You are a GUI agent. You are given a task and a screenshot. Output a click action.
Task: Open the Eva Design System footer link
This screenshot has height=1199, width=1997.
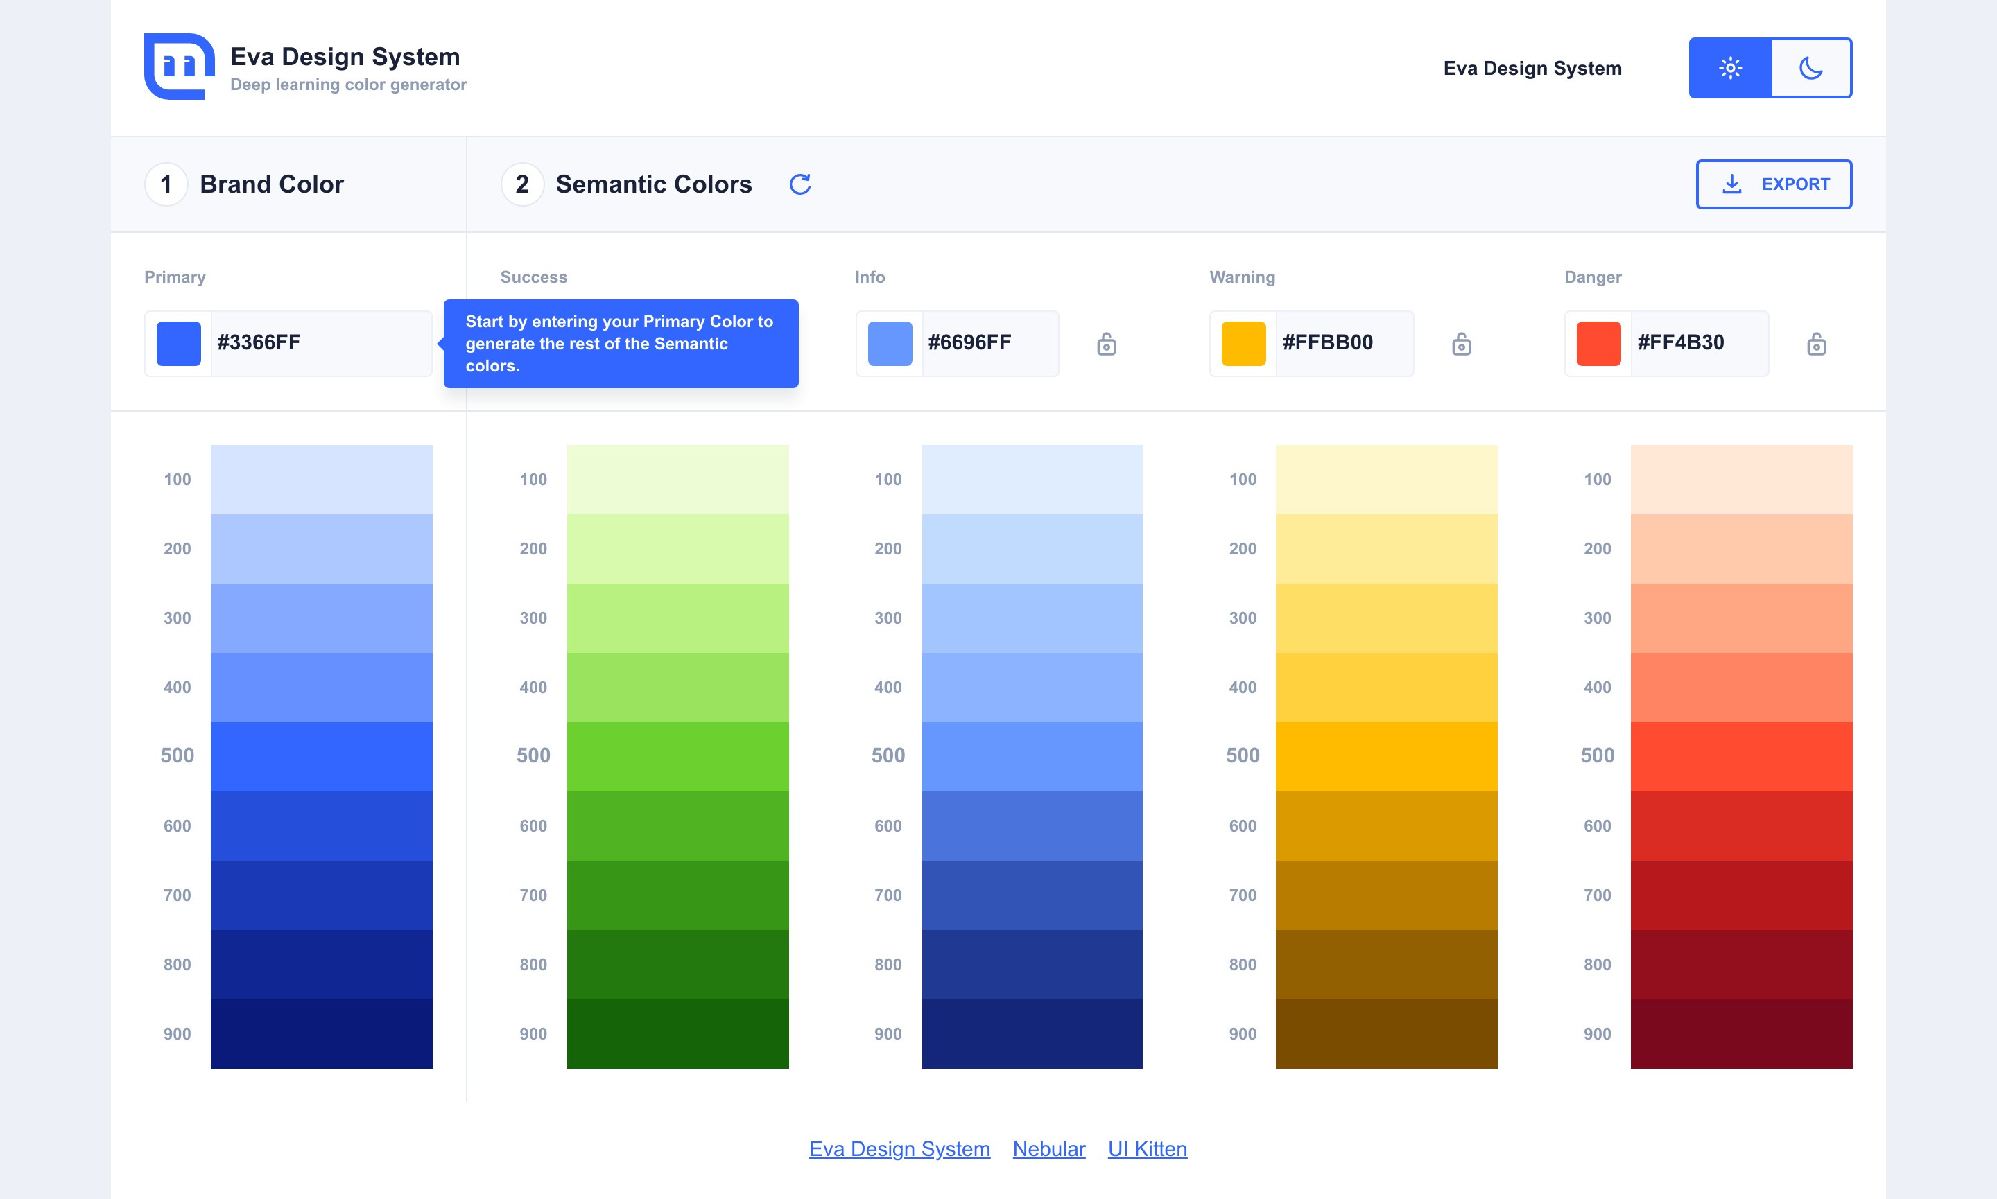(899, 1149)
